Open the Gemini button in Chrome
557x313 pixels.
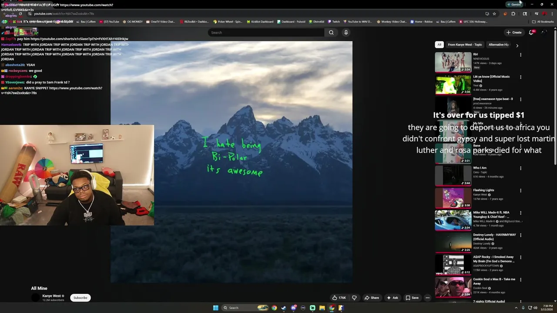514,4
